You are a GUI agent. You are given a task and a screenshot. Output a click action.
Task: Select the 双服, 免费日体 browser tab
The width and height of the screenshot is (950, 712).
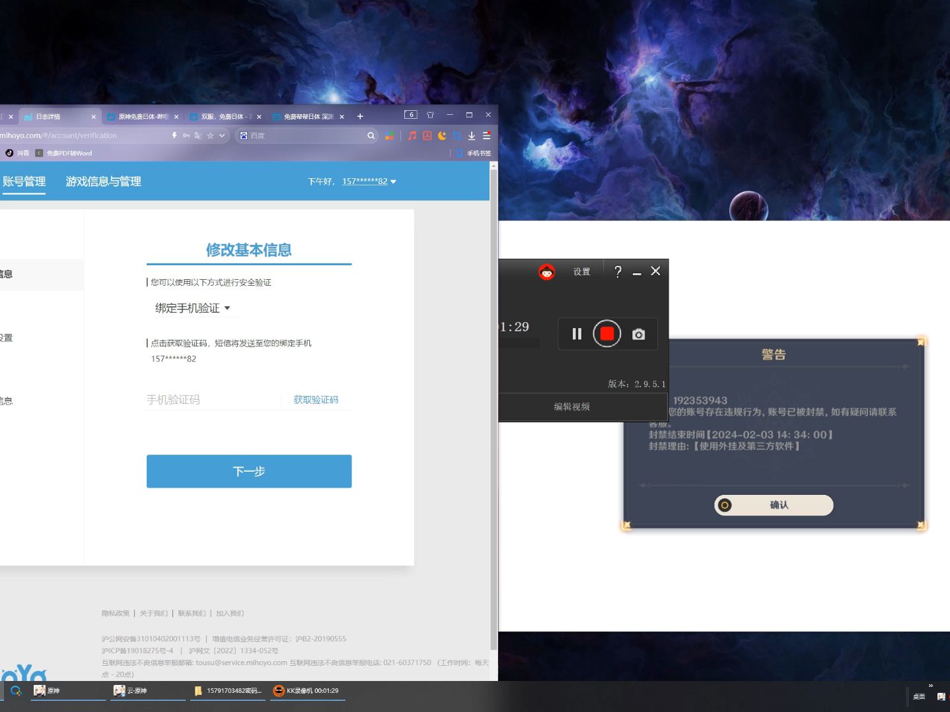click(x=225, y=117)
